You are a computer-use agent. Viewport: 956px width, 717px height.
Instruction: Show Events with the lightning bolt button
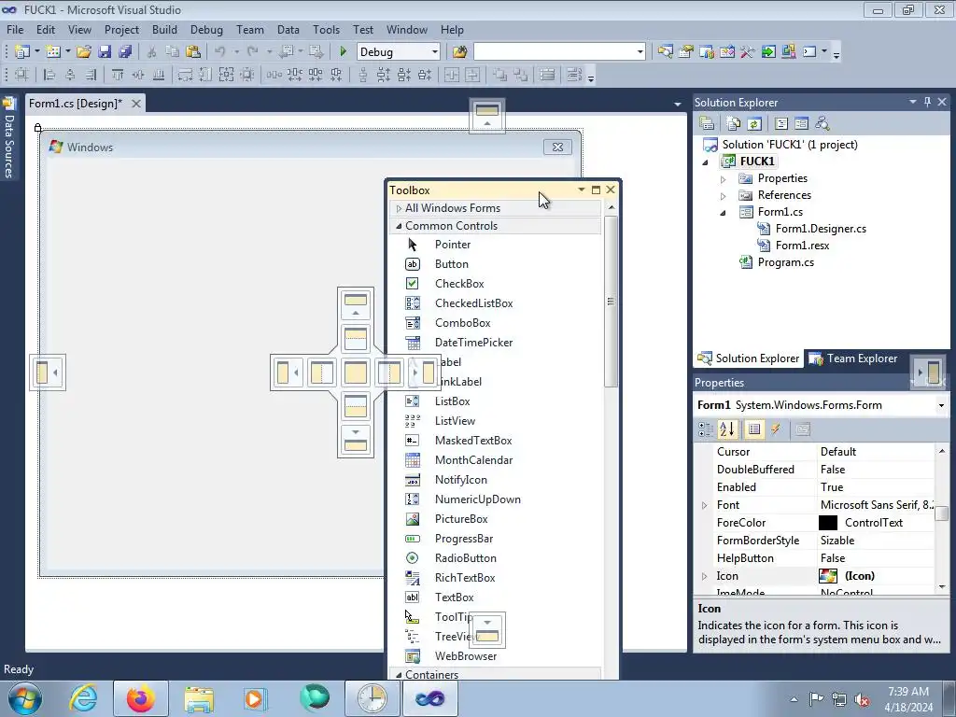click(775, 429)
